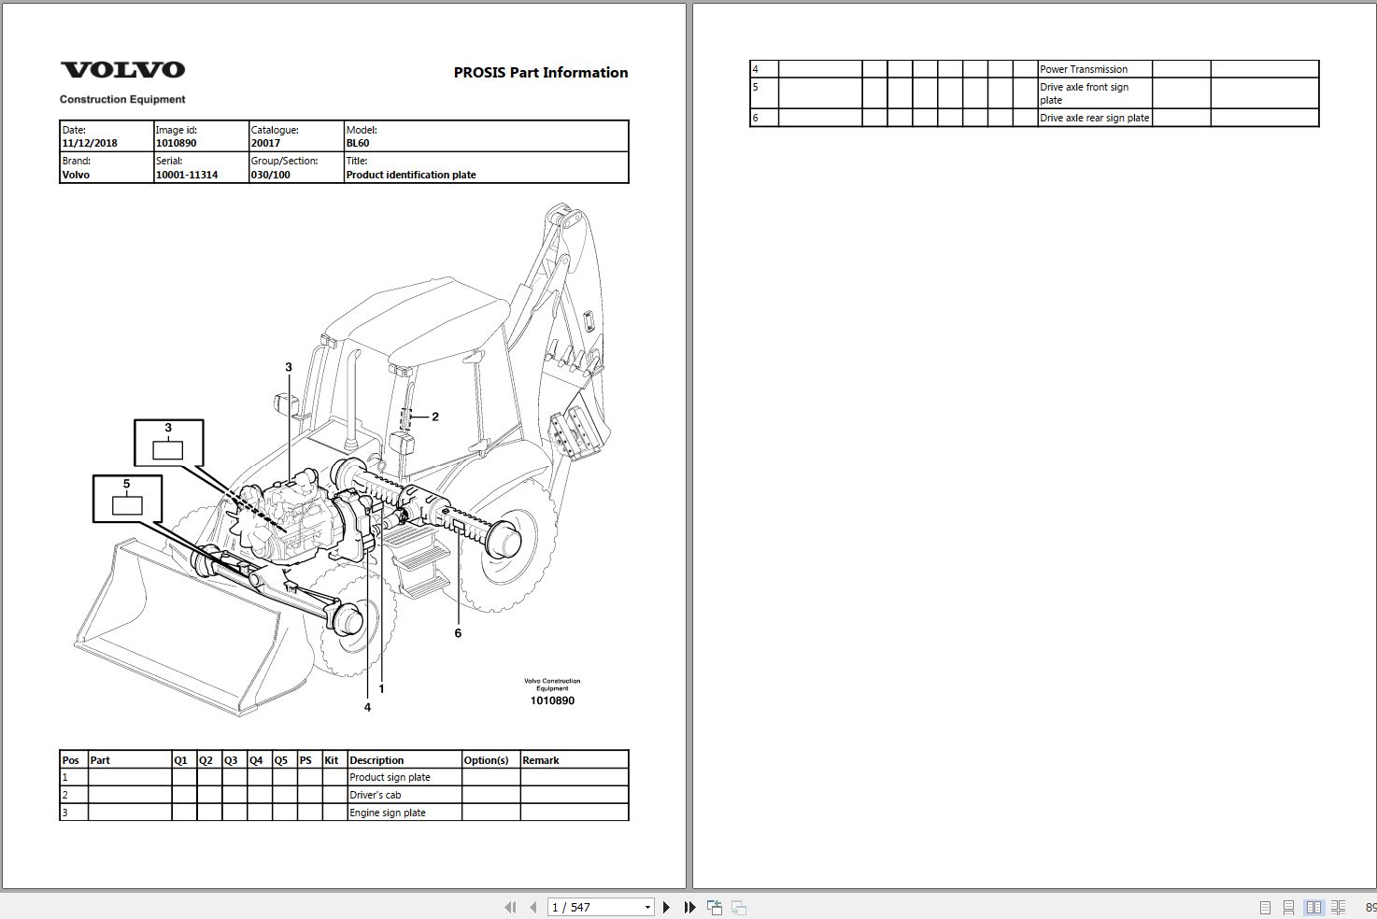Go forward to the next view
Image resolution: width=1377 pixels, height=919 pixels.
(x=738, y=906)
